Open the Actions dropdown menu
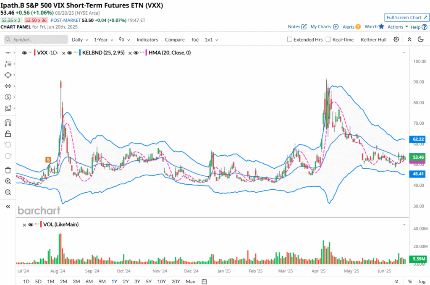The width and height of the screenshot is (430, 285). pyautogui.click(x=398, y=27)
